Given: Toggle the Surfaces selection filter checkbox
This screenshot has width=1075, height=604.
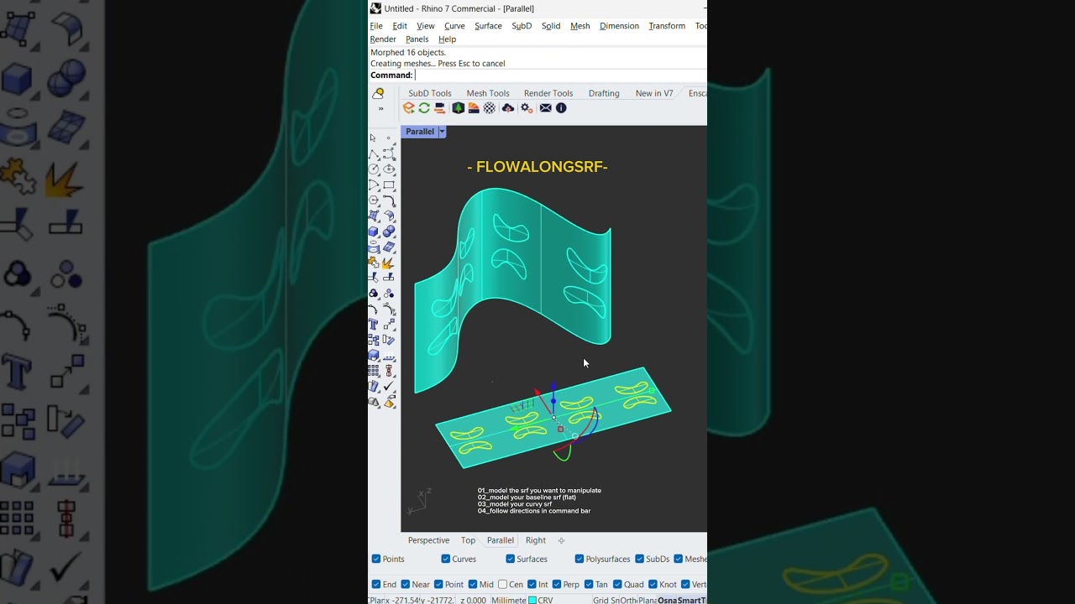Looking at the screenshot, I should click(511, 559).
